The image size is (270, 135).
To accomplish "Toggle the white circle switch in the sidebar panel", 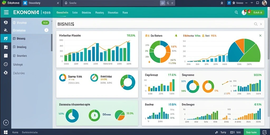I will (x=46, y=30).
